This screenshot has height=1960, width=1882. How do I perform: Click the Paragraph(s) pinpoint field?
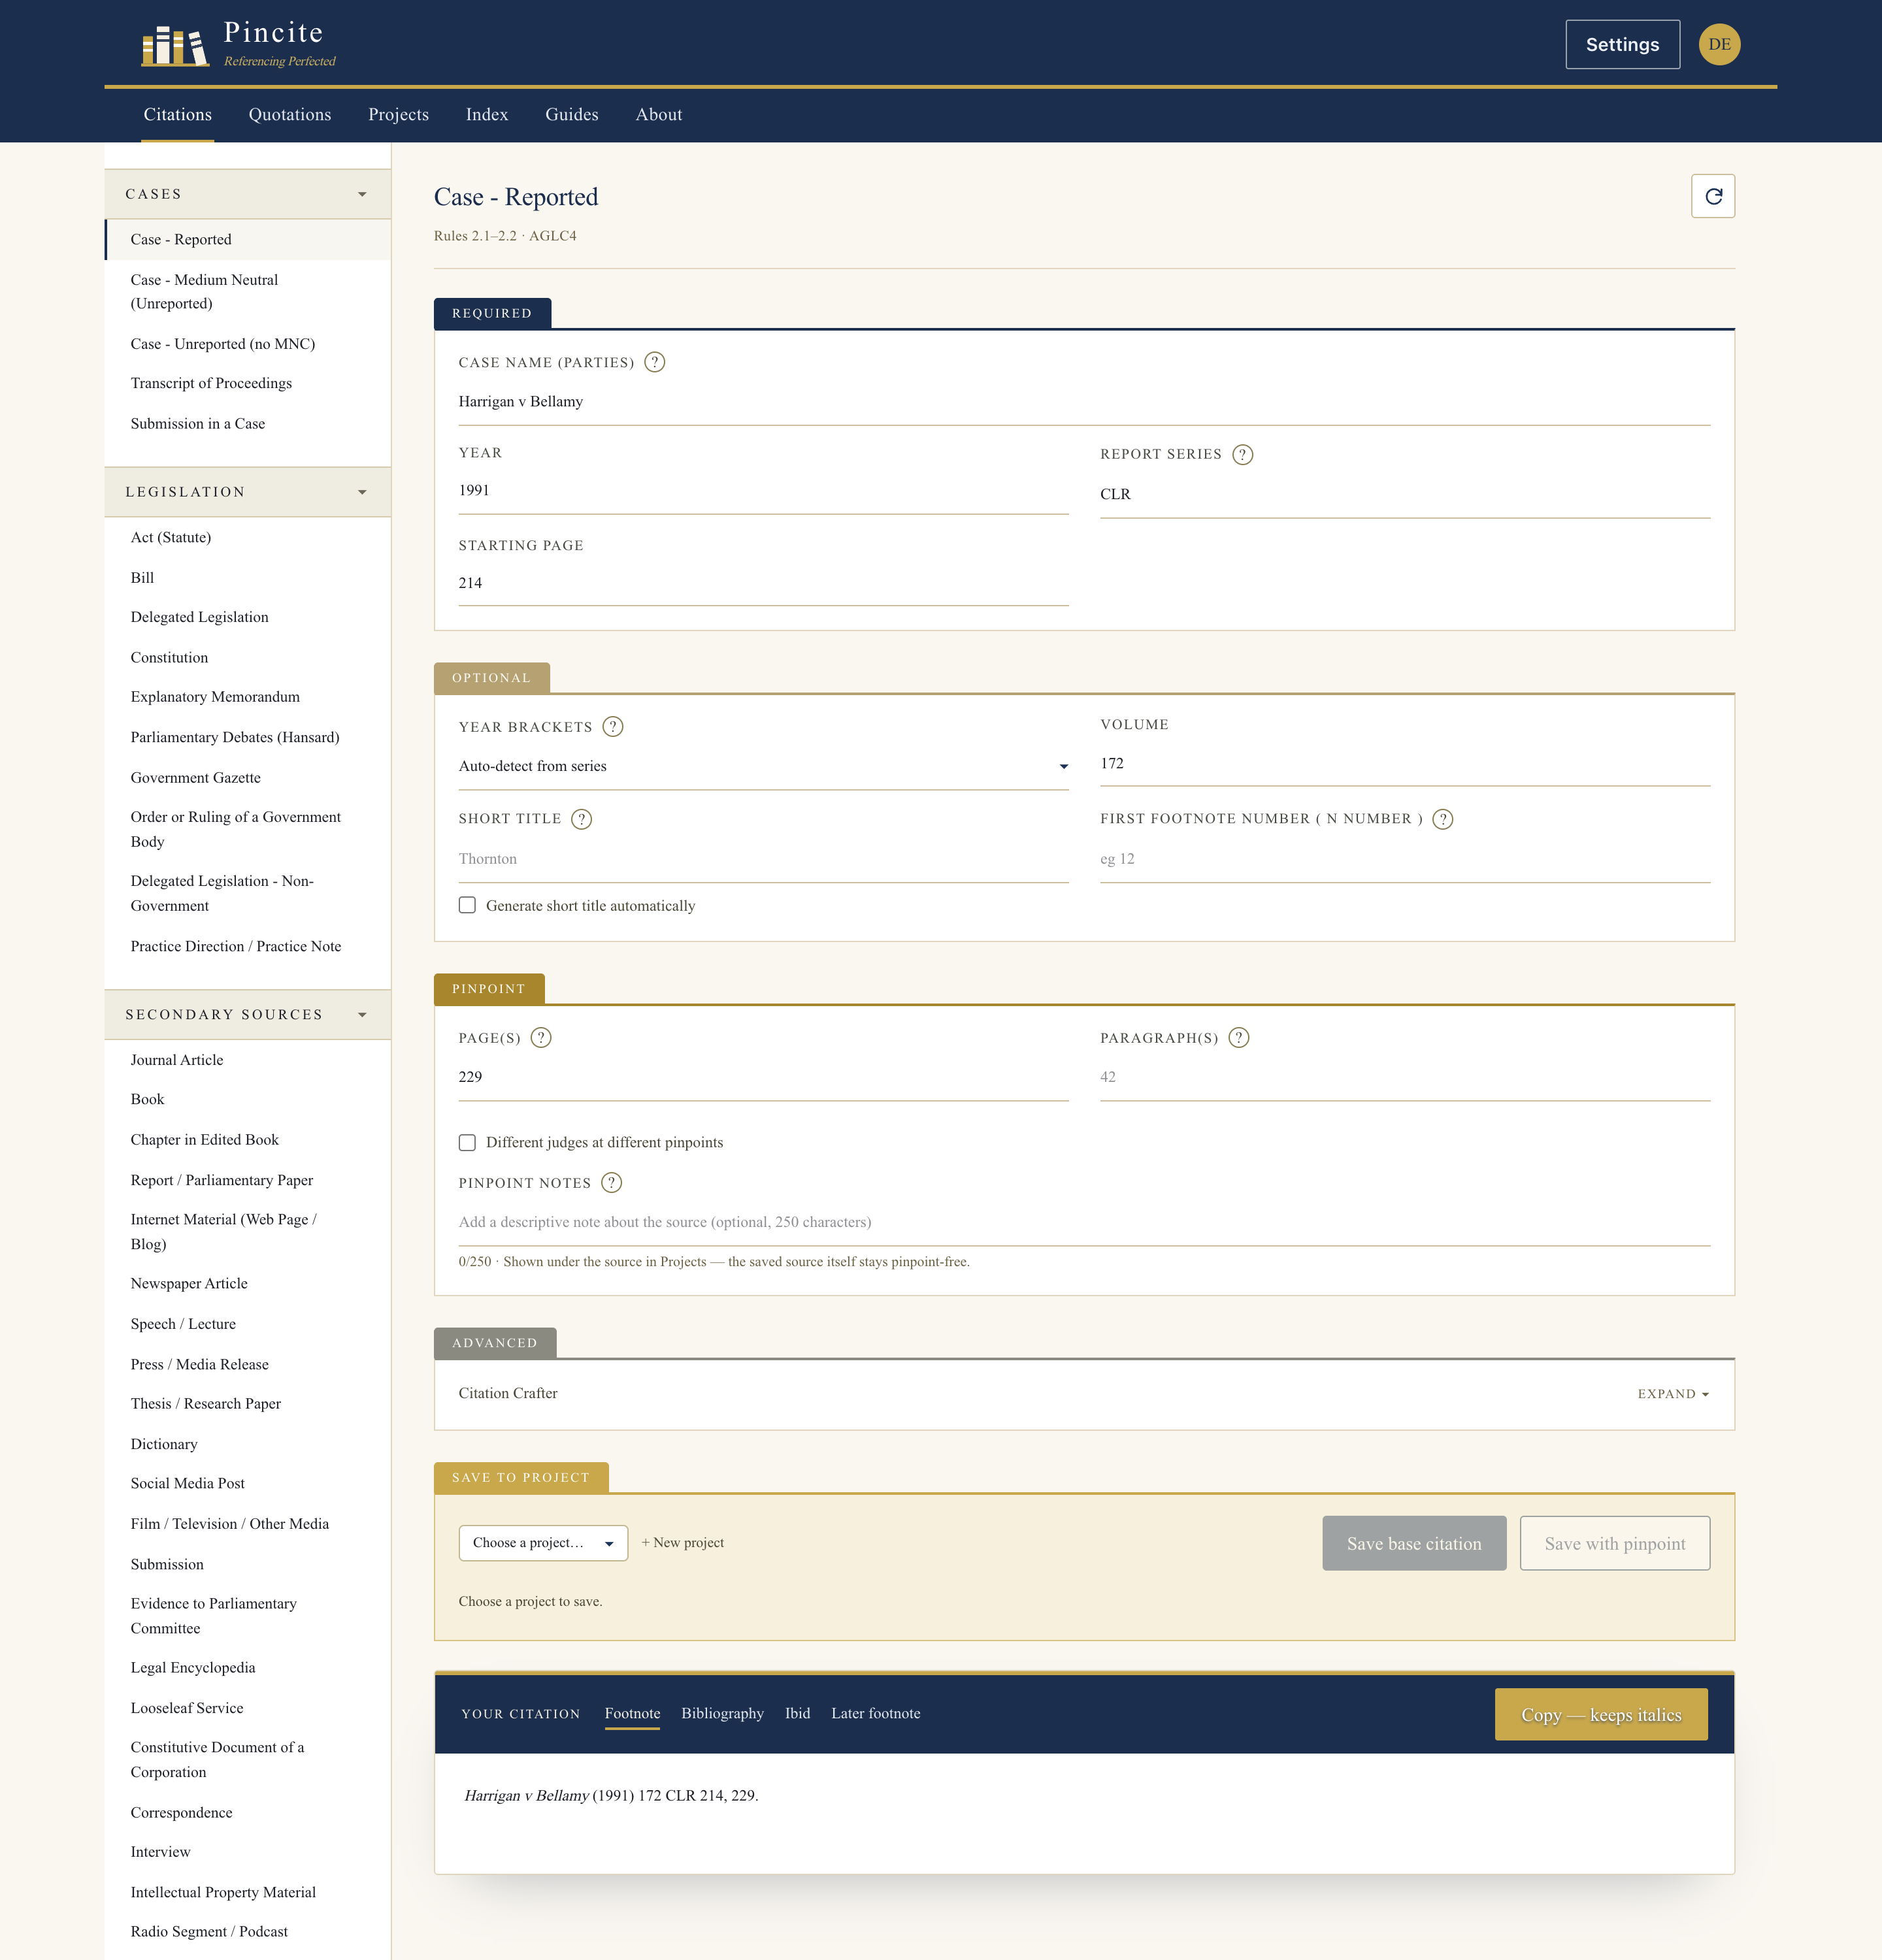[x=1405, y=1078]
